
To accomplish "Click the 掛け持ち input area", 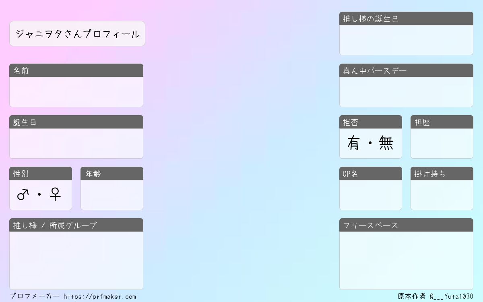I will tap(442, 195).
